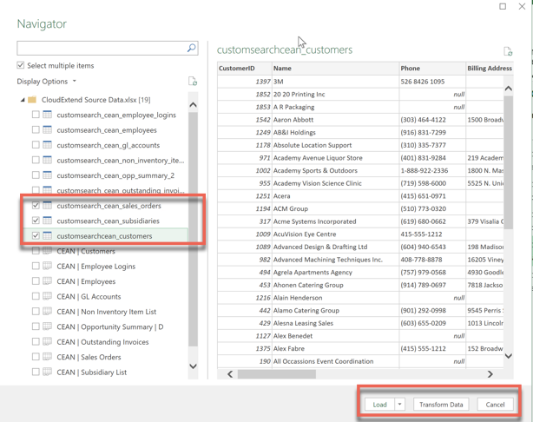Uncheck the customsearch_cean_subsidiaries checkbox
The height and width of the screenshot is (422, 533).
pos(36,221)
